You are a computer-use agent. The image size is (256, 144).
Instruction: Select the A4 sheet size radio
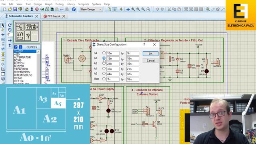[104, 53]
